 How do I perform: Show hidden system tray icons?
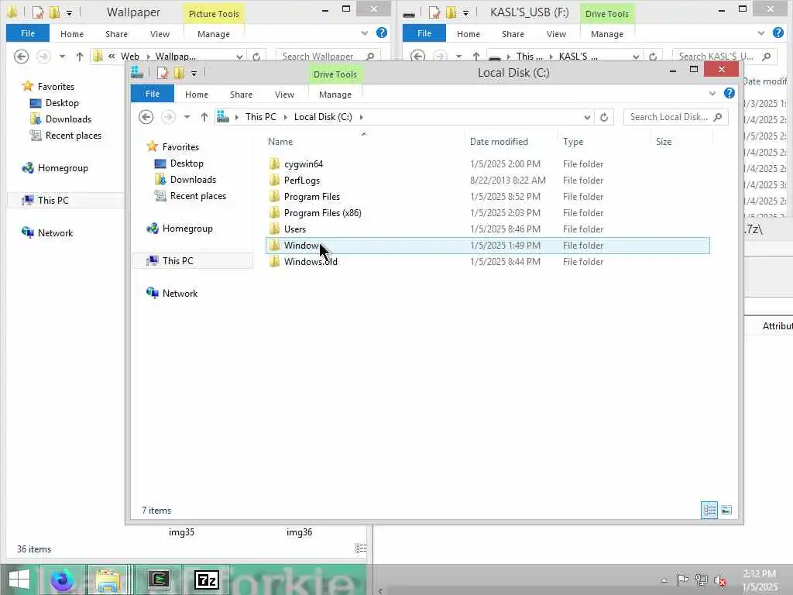point(664,580)
